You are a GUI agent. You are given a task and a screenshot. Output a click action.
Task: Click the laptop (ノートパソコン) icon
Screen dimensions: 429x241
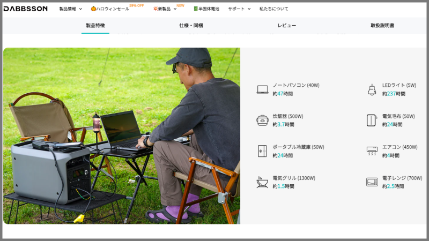click(x=262, y=89)
